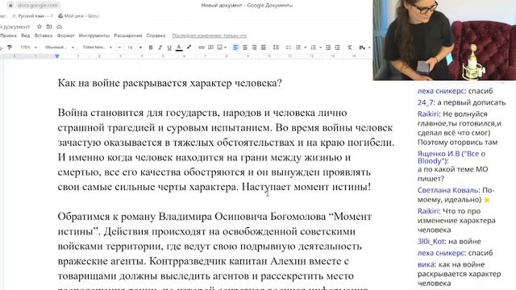
Task: Click the document title field
Action: pyautogui.click(x=15, y=27)
